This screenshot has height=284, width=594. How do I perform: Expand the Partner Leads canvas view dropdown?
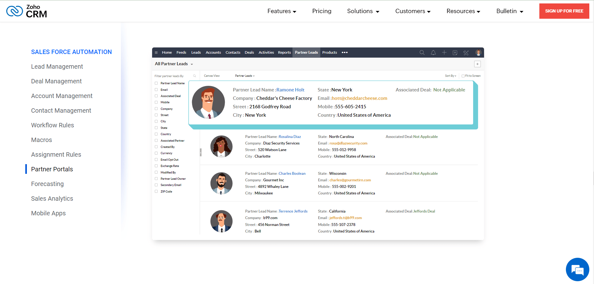coord(245,76)
